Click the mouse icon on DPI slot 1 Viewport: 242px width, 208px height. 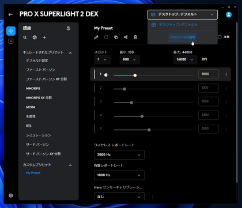click(x=106, y=75)
